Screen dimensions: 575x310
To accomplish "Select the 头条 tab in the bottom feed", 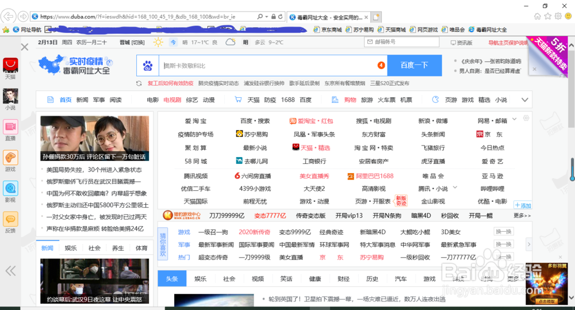I will (x=172, y=278).
